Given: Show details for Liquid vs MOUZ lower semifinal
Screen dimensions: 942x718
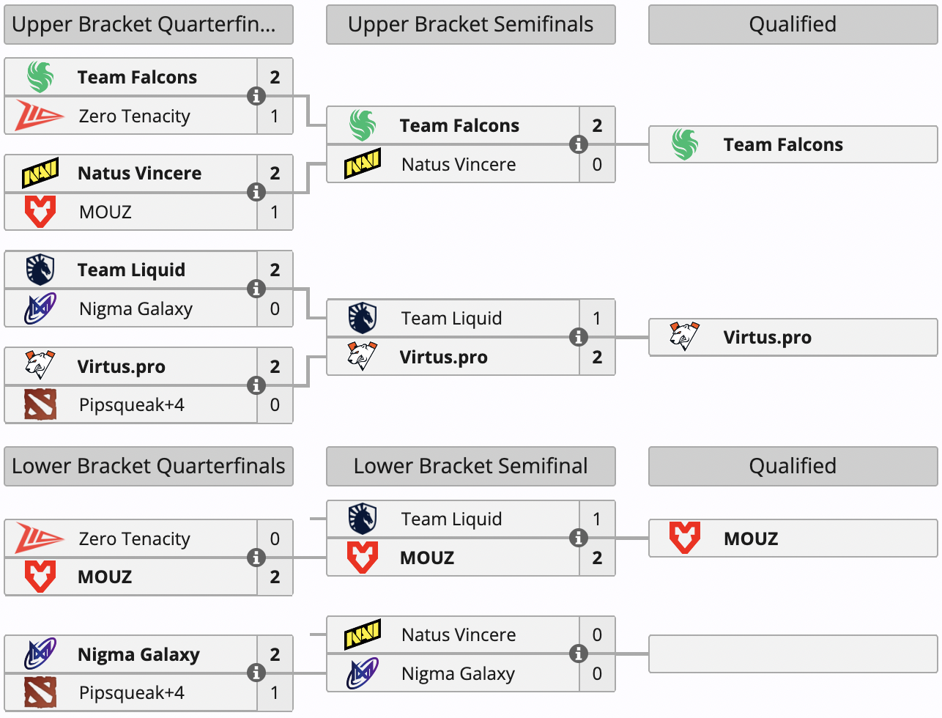Looking at the screenshot, I should 578,538.
